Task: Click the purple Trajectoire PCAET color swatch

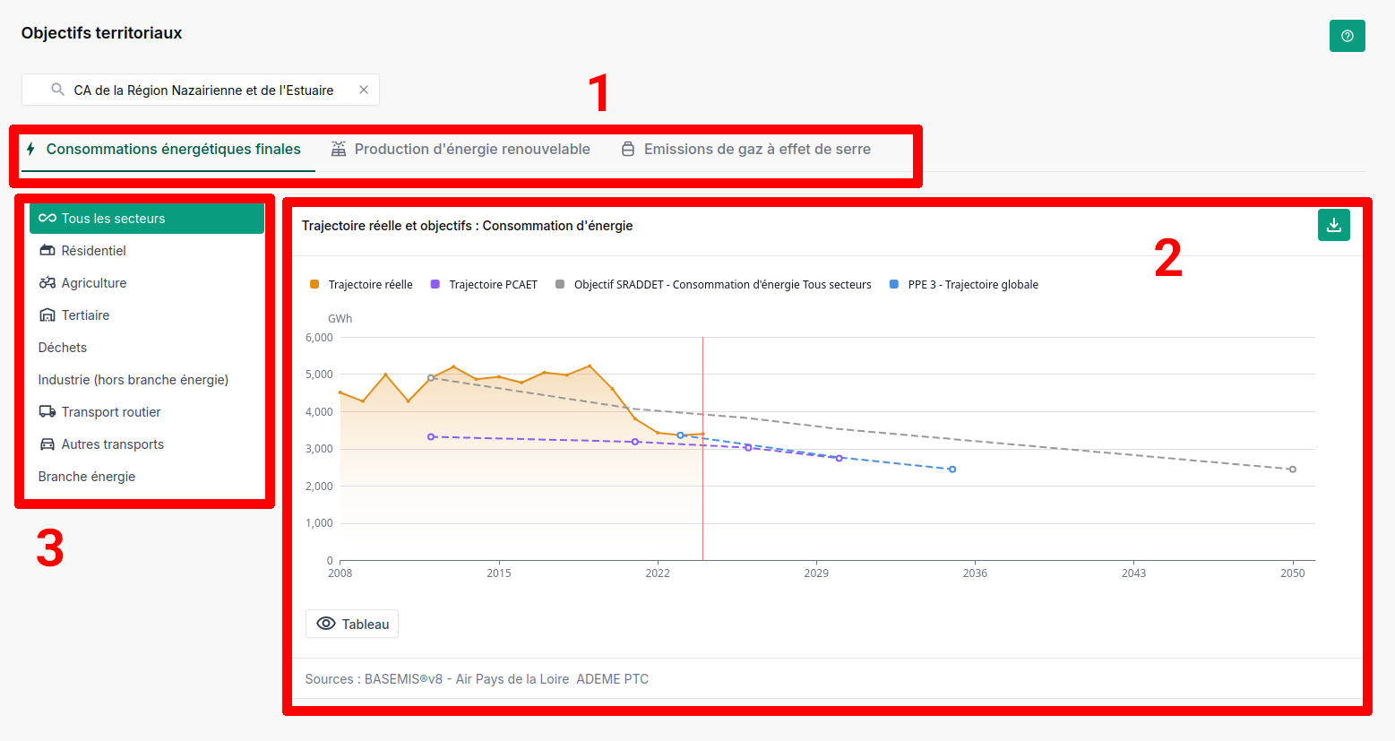Action: point(435,284)
